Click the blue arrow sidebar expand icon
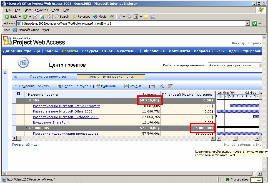The width and height of the screenshot is (268, 183). [x=5, y=72]
